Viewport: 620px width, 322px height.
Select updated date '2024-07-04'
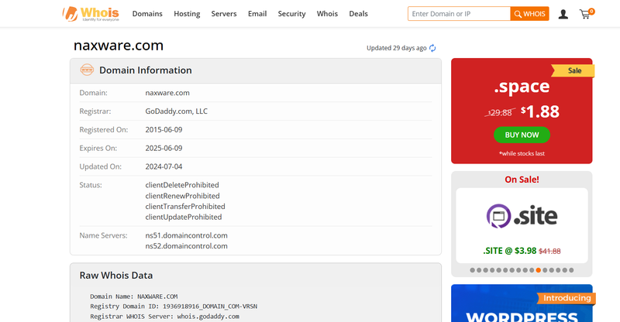point(164,166)
